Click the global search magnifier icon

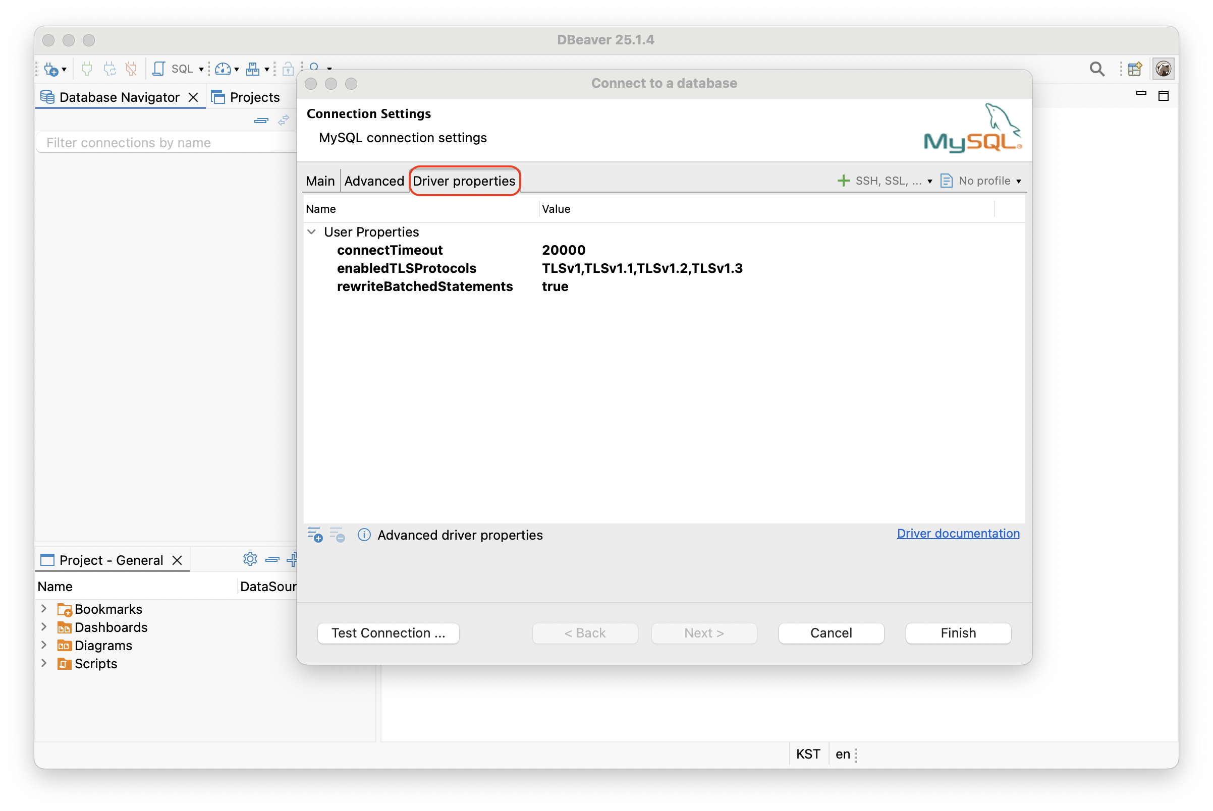click(1096, 69)
